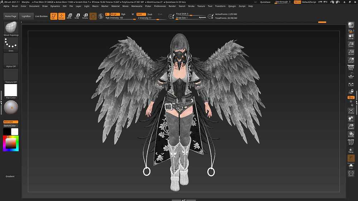Toggle PolyF polyframe display
This screenshot has width=358, height=201.
351,142
